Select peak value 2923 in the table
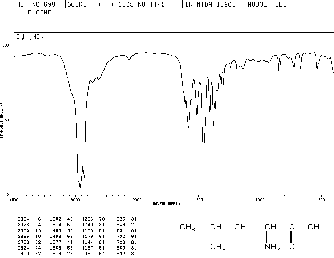The image size is (334, 258). (23, 224)
